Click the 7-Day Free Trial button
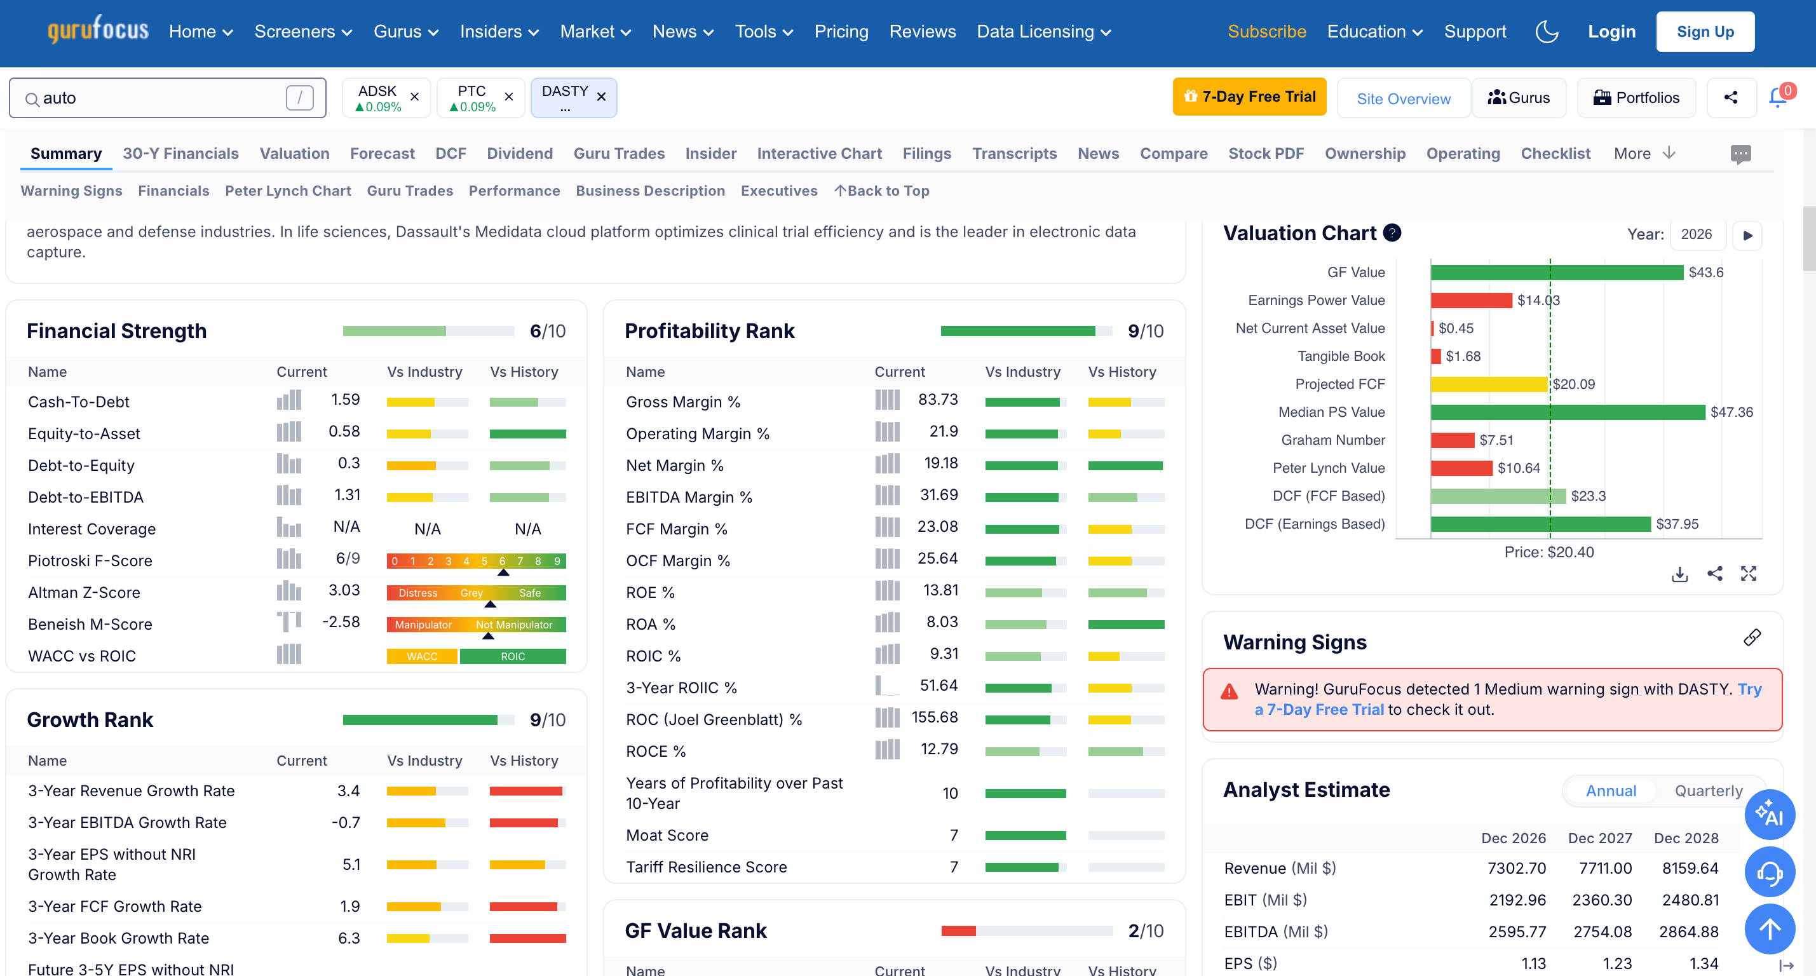 pos(1249,97)
